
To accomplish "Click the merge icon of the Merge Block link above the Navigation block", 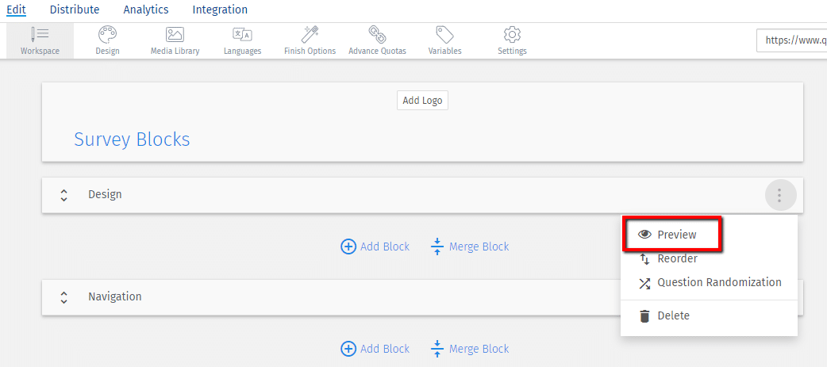I will [x=437, y=247].
